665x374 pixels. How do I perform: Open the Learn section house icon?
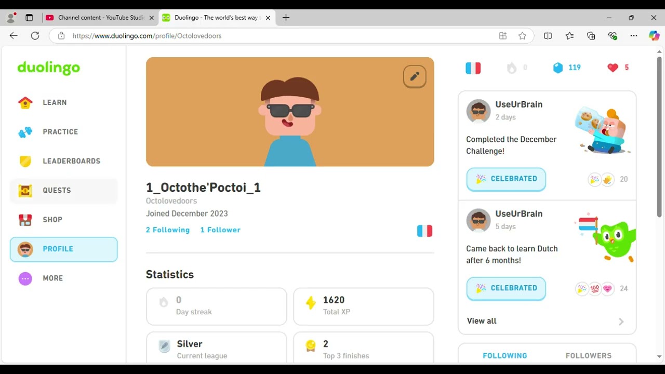25,102
